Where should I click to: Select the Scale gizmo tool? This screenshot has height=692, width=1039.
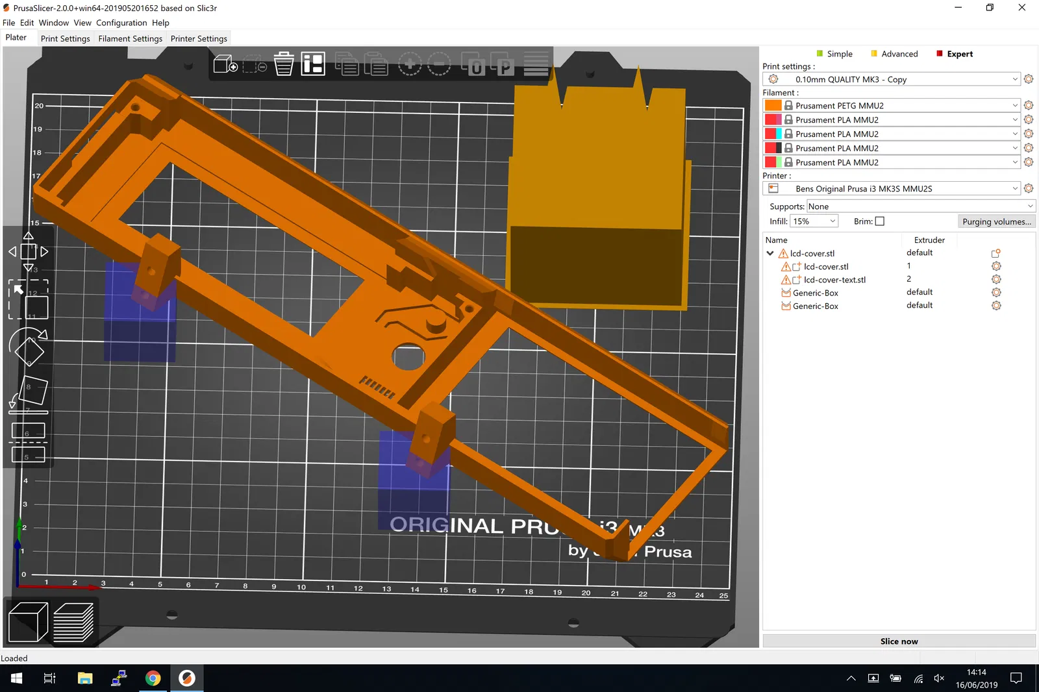[x=29, y=299]
